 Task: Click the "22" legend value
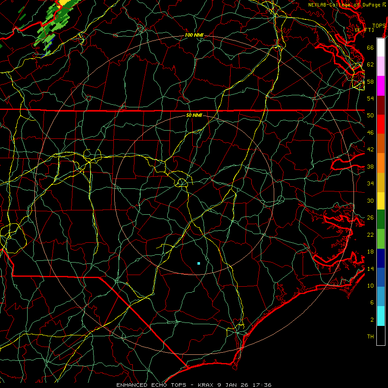pos(370,235)
